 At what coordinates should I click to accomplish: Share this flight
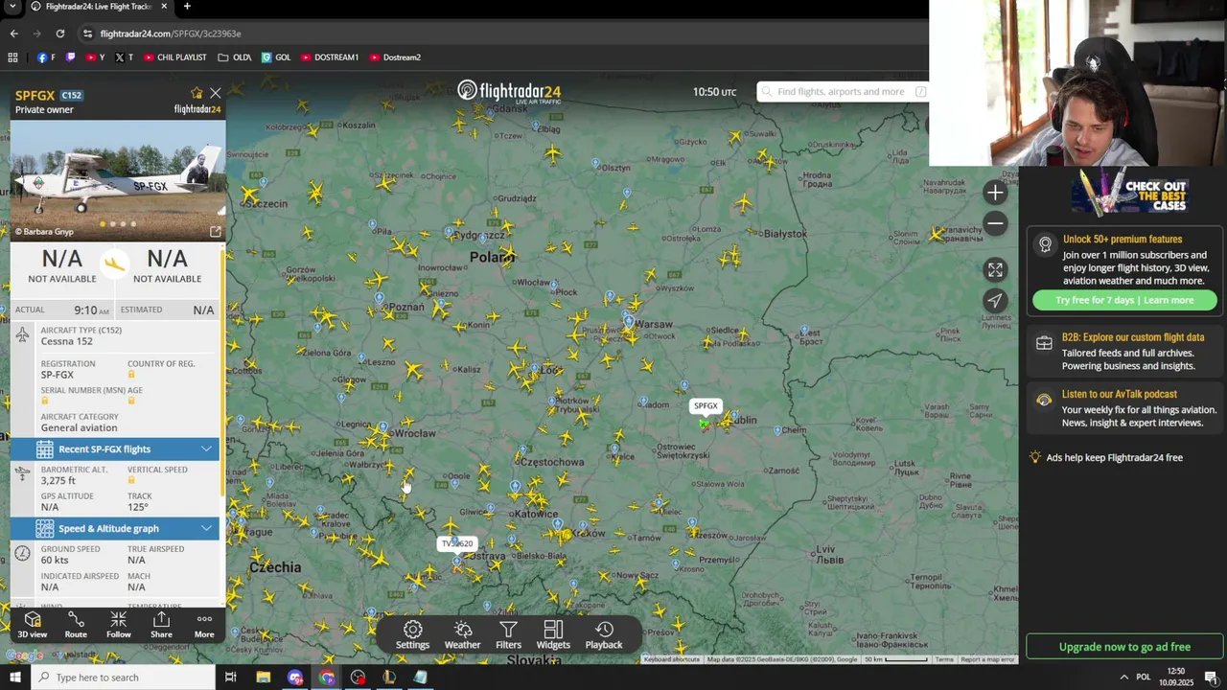point(161,625)
